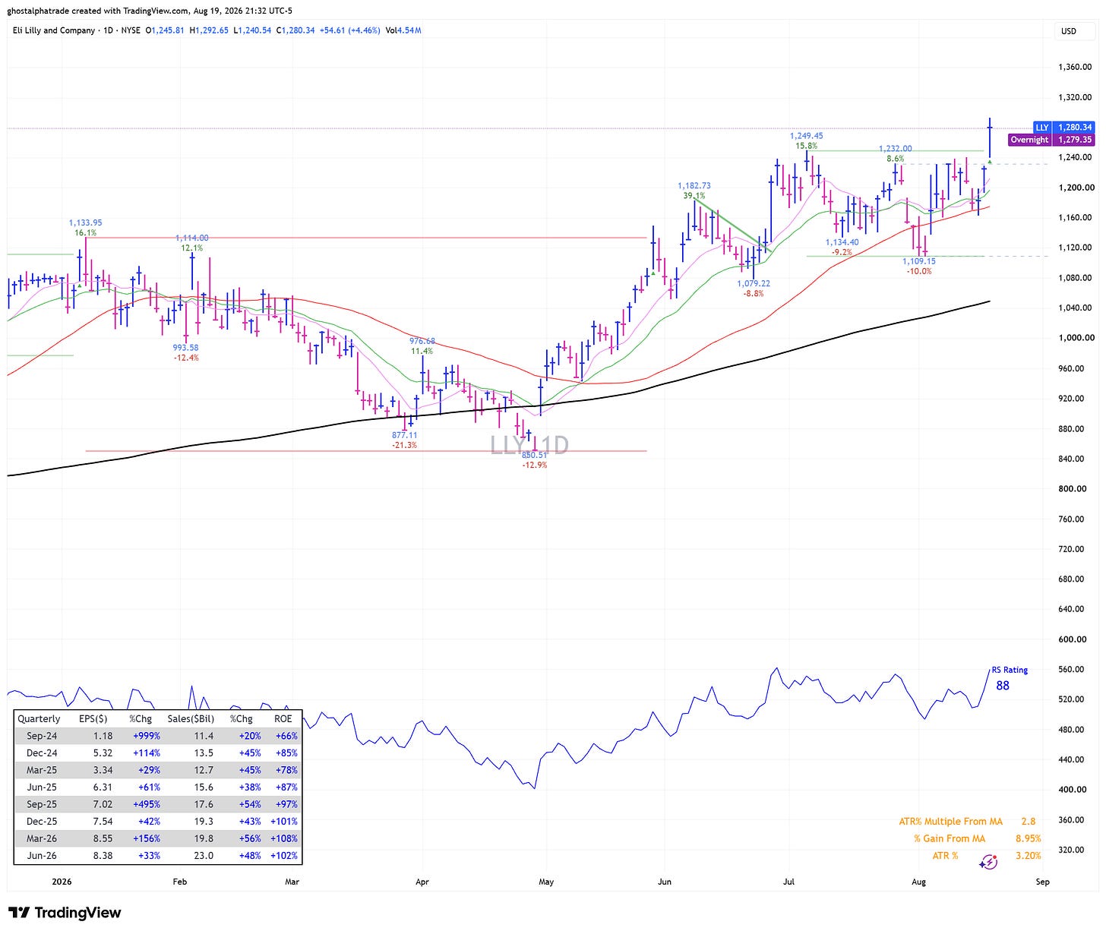Click the May label on time axis
Screen dimensions: 1106x934
tap(546, 882)
